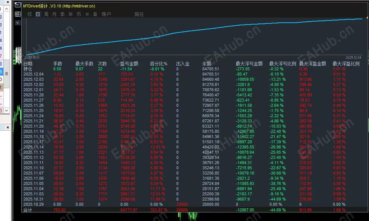Click floating loss percent -30.68 %
Image resolution: width=369 pixels, height=221 pixels.
pyautogui.click(x=277, y=173)
